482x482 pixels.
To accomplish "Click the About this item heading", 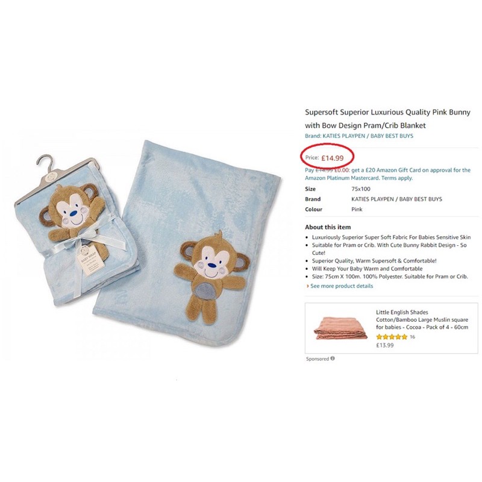I will click(x=328, y=227).
